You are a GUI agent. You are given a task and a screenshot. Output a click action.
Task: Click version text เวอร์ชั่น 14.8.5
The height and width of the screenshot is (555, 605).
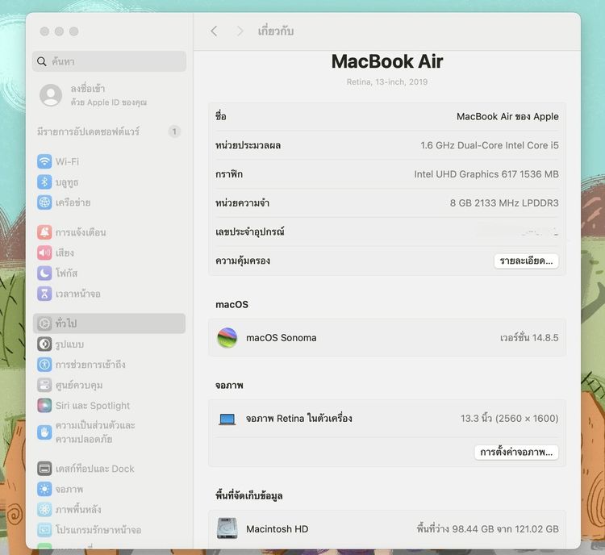529,338
